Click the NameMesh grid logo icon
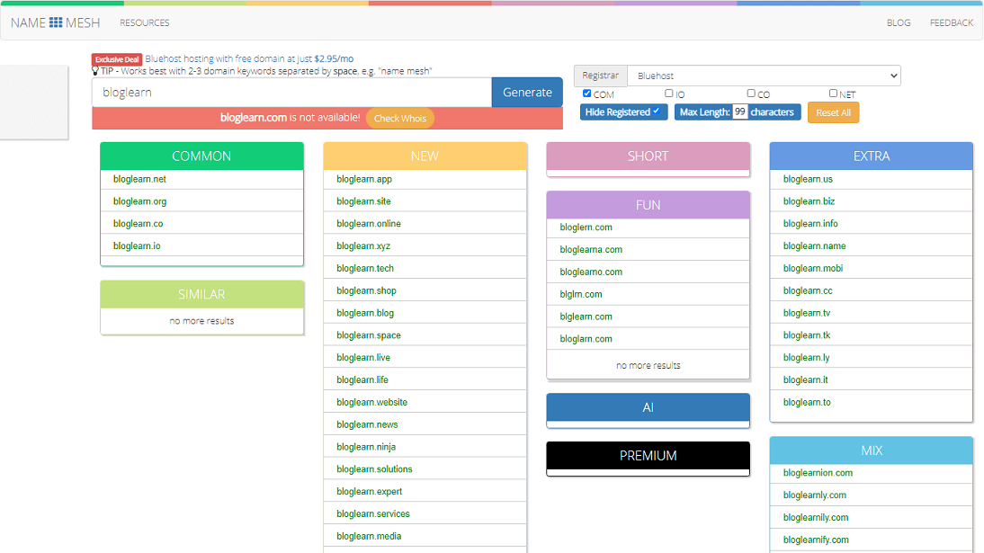This screenshot has height=553, width=984. pos(56,22)
